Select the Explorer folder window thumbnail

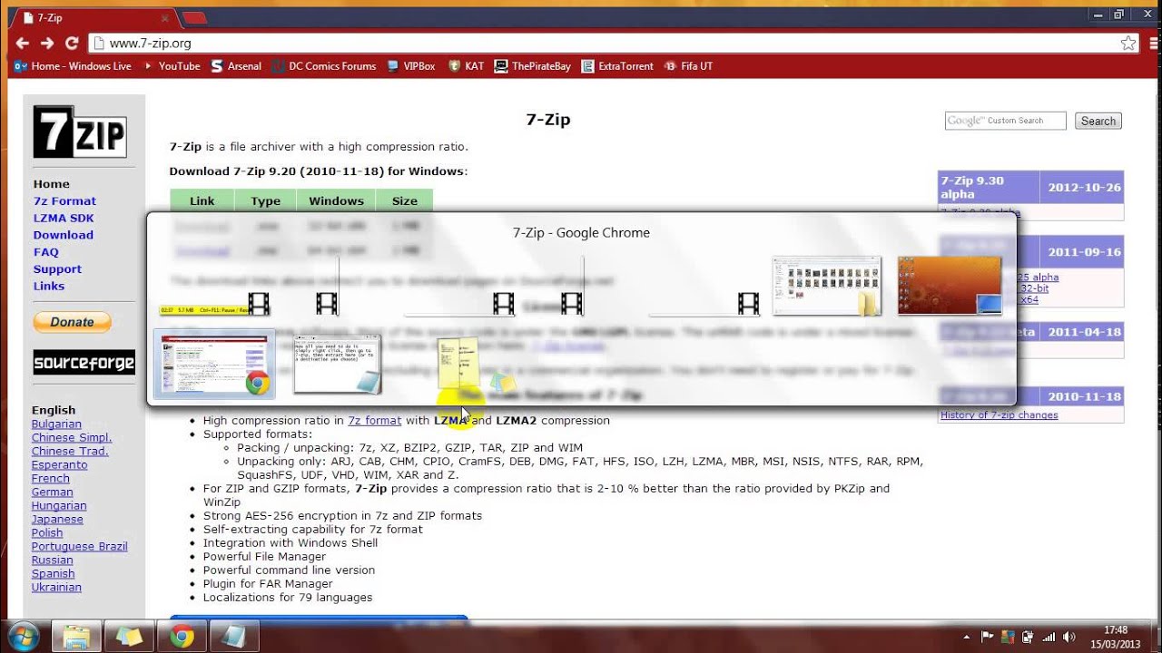point(827,286)
